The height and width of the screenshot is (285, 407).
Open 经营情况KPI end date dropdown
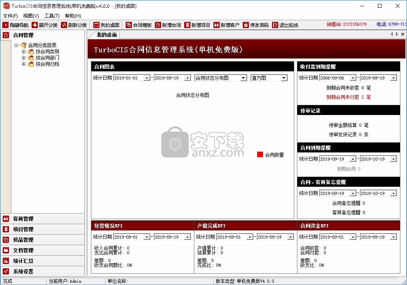click(x=187, y=237)
